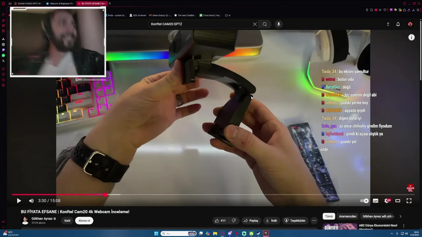This screenshot has height=237, width=422.
Task: Open the Gelen Kutusu Gmail bookmark
Action: (x=160, y=15)
